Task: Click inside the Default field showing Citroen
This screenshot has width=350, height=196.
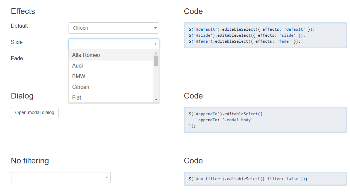Action: click(110, 28)
